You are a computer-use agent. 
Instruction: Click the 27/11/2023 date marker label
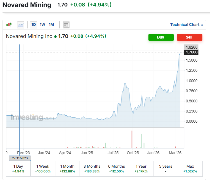coord(20,158)
